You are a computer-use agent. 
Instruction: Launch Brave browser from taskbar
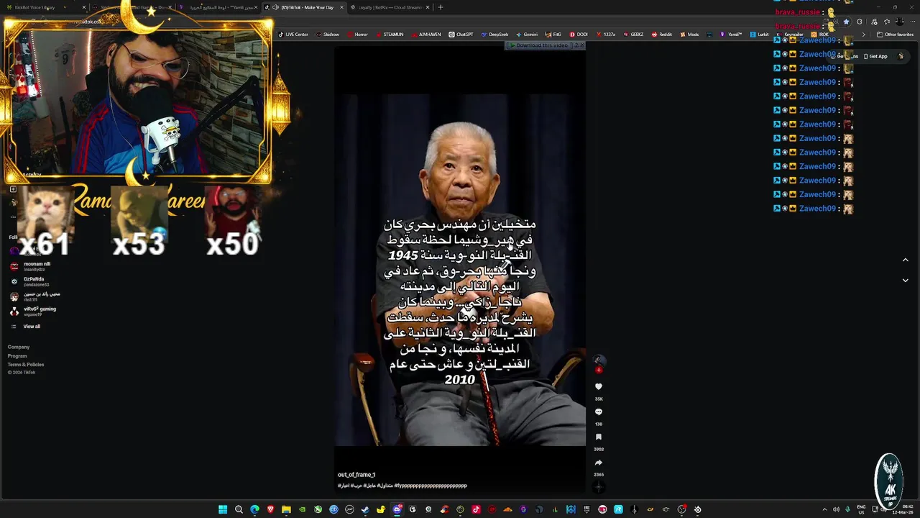pos(270,509)
